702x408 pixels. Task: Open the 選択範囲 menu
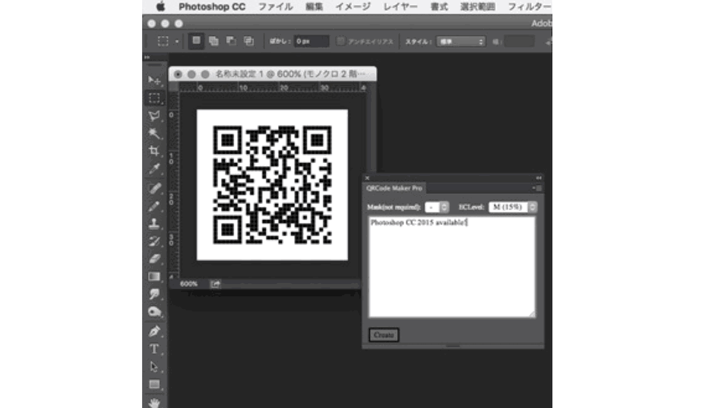coord(477,7)
